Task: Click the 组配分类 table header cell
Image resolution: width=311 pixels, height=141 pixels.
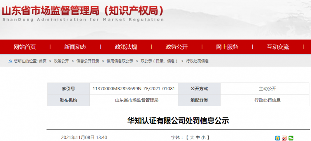Action: click(199, 100)
